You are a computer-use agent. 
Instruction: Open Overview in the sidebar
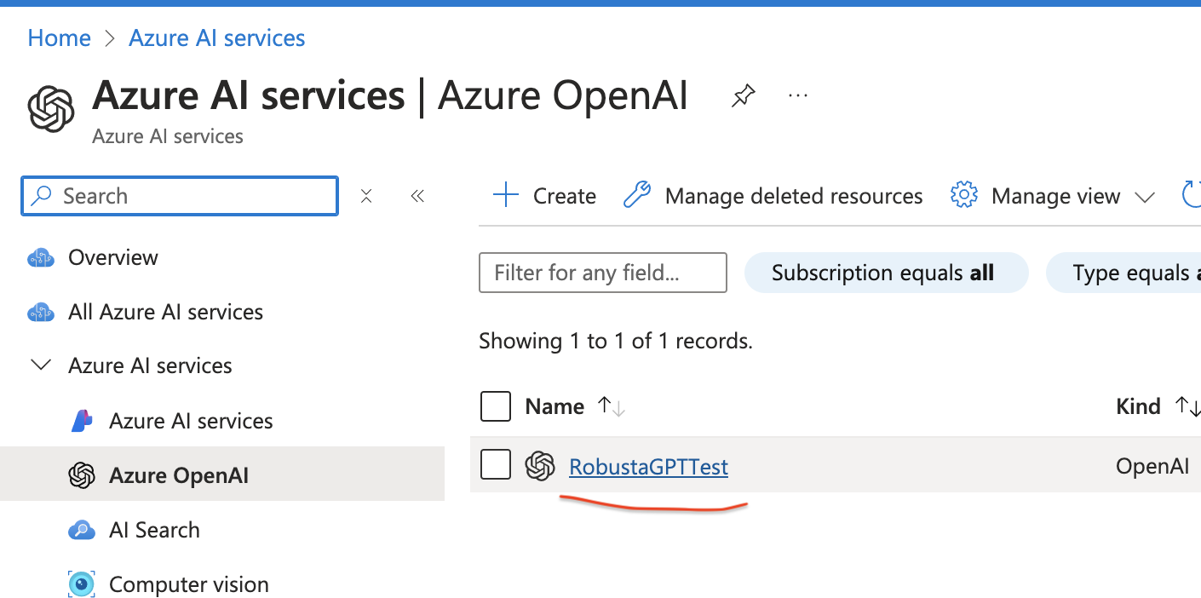point(112,257)
